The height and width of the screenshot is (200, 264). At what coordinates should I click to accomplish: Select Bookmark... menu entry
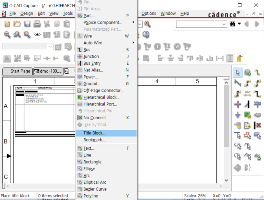tap(106, 140)
